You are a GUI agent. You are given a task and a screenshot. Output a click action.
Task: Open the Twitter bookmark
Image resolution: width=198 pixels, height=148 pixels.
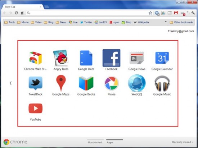point(86,22)
